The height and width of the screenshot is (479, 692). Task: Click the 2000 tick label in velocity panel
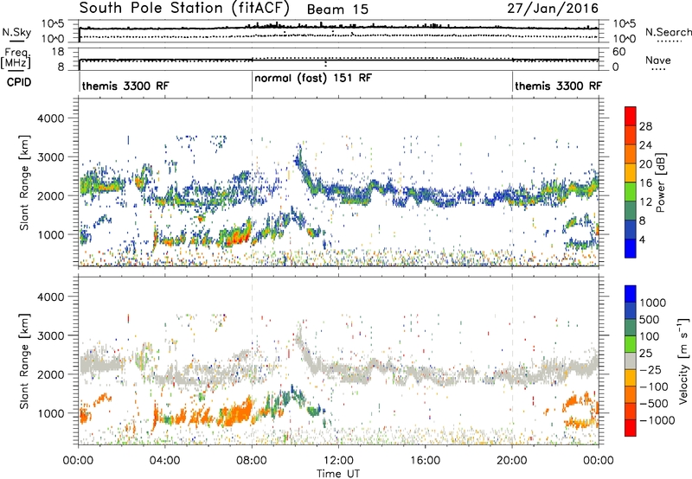pos(50,374)
